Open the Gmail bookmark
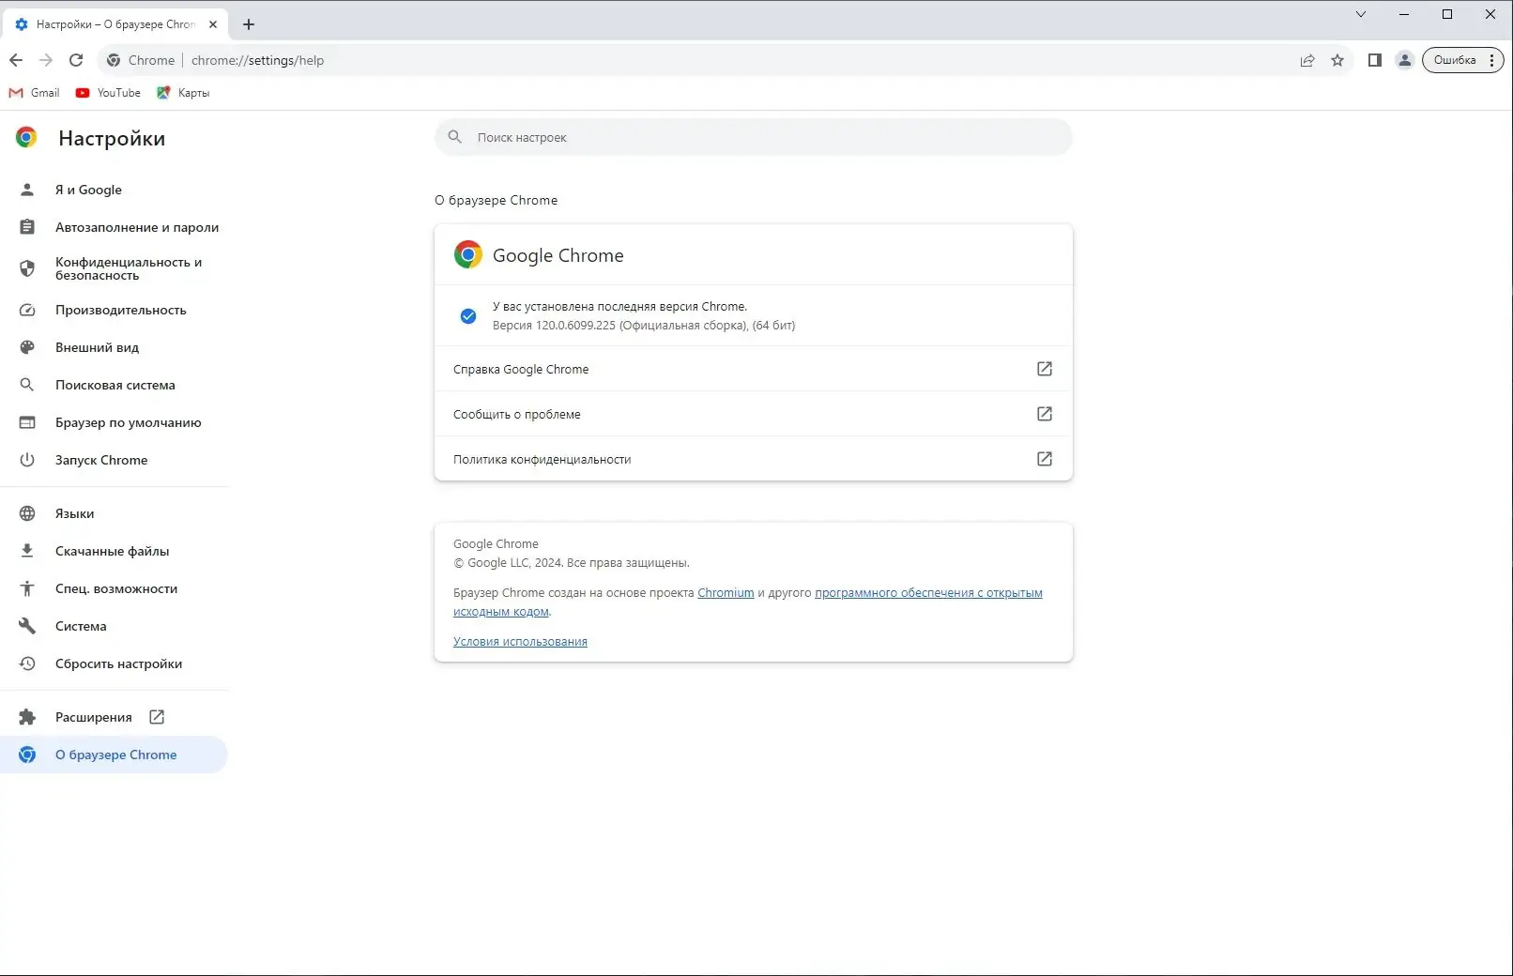 click(x=35, y=93)
